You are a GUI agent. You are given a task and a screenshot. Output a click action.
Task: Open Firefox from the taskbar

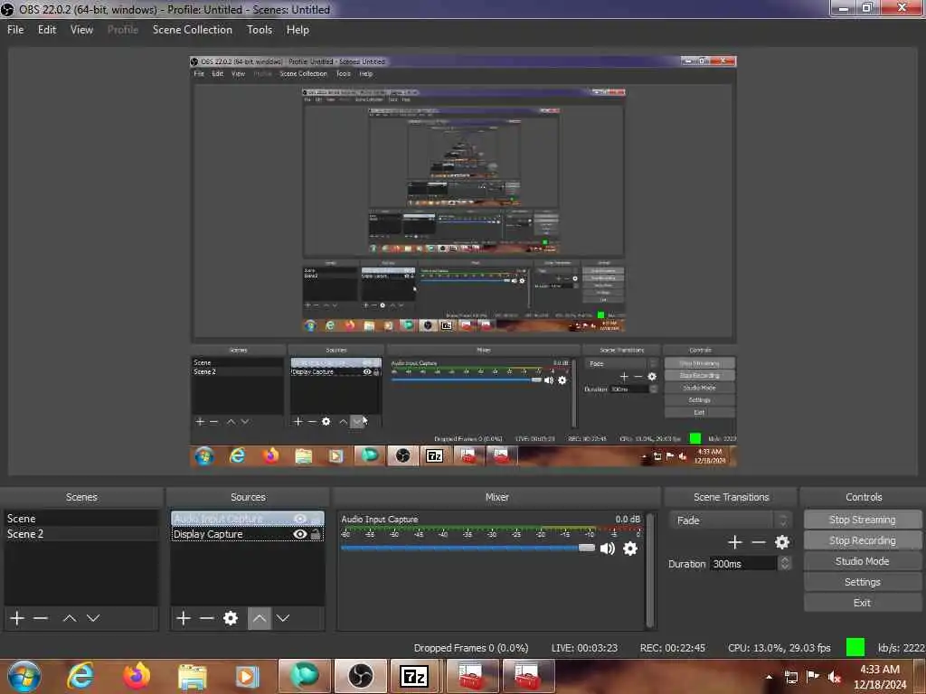[x=137, y=676]
